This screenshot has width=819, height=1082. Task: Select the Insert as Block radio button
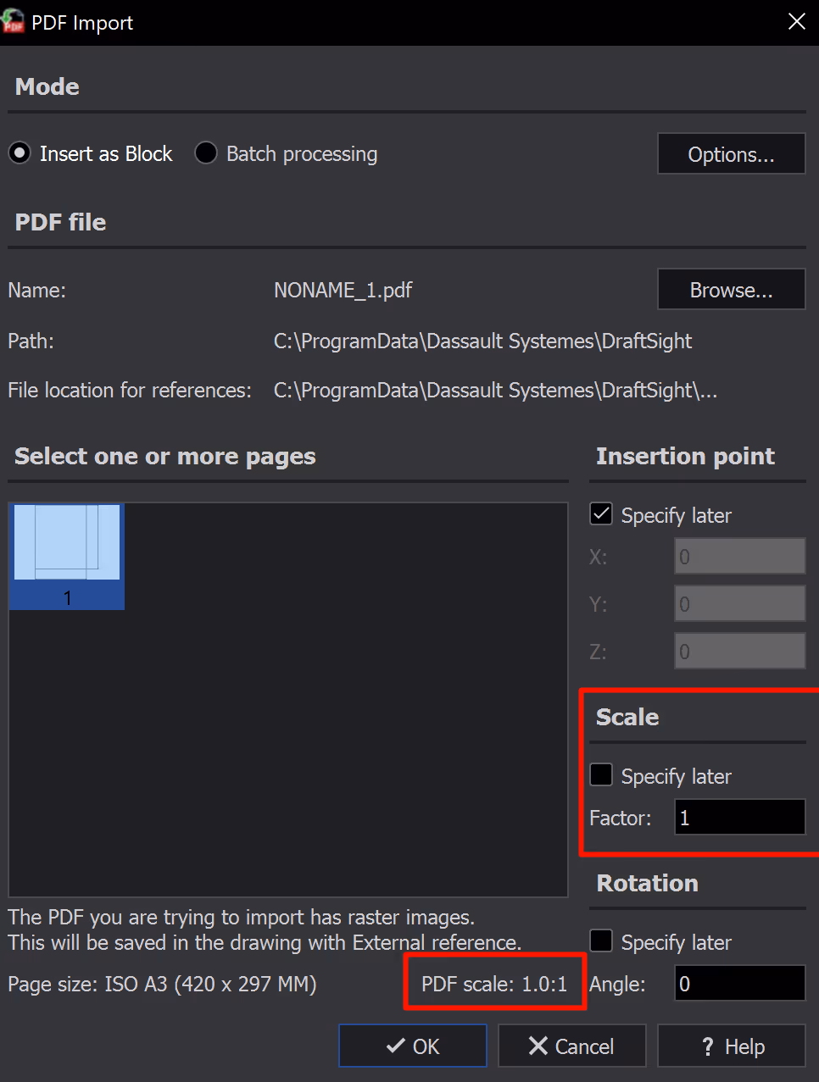19,153
